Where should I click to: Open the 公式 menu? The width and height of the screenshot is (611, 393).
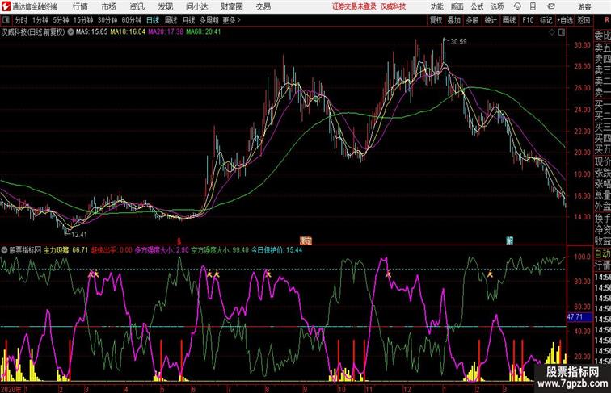(x=477, y=6)
